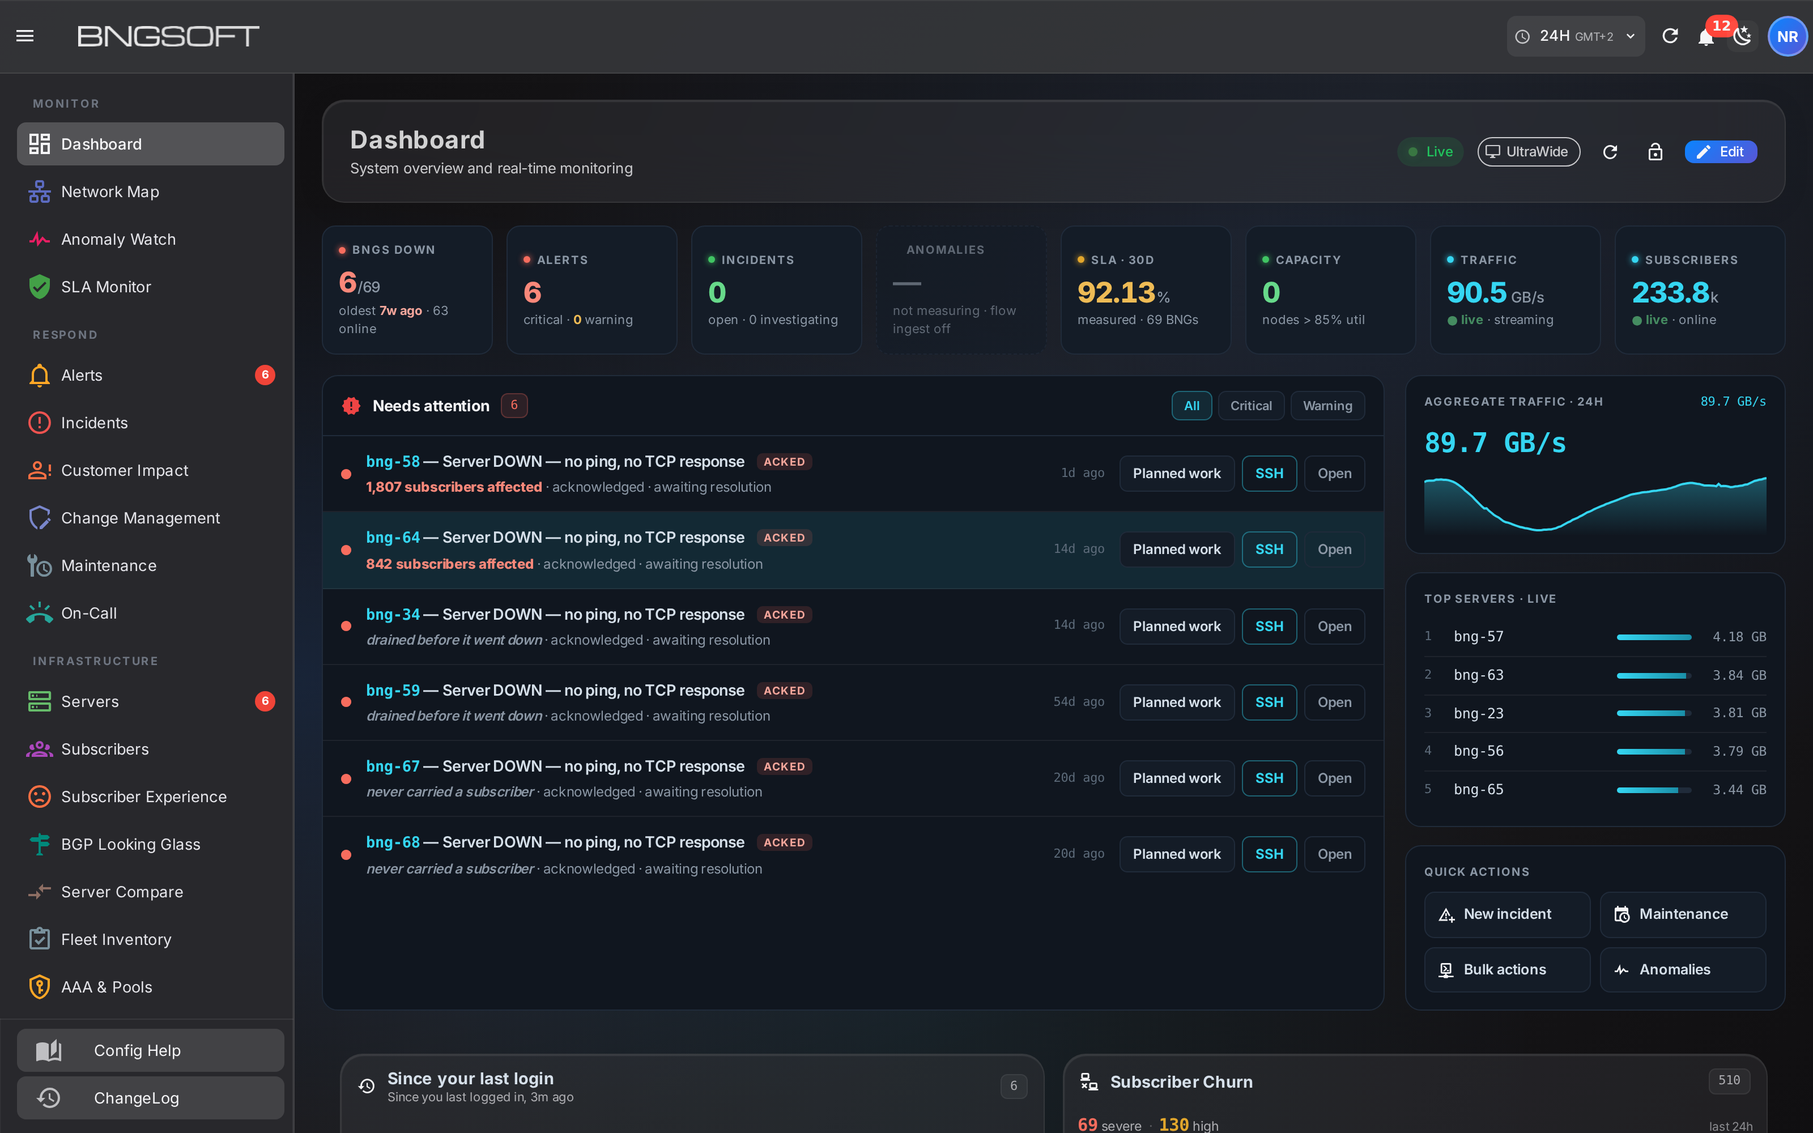Click the Maintenance quick action
The image size is (1813, 1133).
(1683, 914)
